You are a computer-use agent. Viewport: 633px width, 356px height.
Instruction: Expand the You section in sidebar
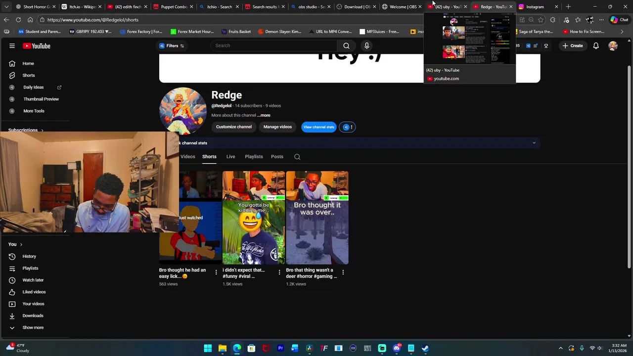[15, 244]
